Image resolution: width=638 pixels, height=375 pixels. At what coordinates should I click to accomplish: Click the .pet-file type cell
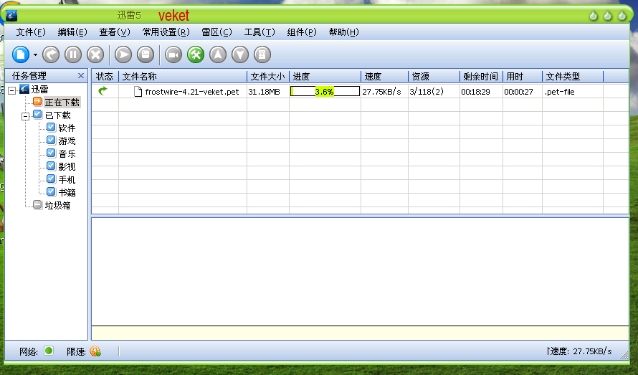pos(559,92)
